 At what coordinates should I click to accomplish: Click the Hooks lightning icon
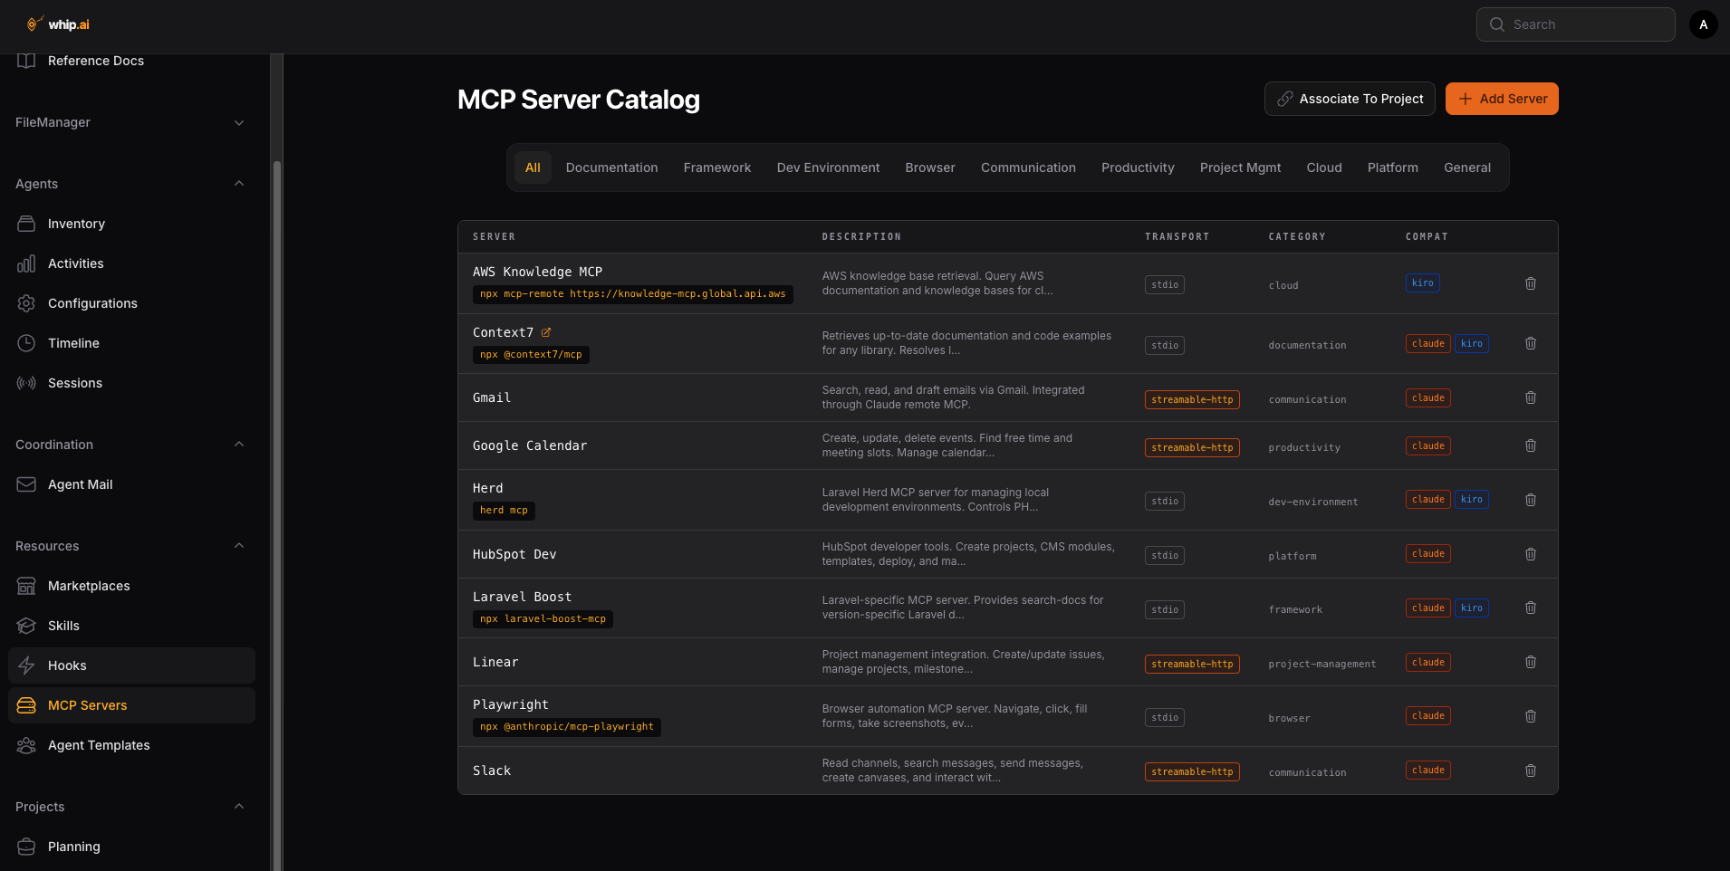tap(27, 665)
